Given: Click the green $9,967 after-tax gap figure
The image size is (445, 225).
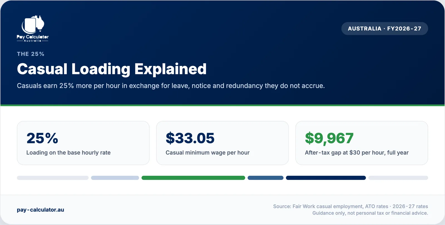Looking at the screenshot, I should coord(329,138).
